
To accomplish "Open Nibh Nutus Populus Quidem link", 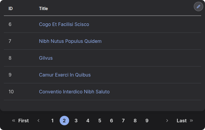I will tap(70, 41).
